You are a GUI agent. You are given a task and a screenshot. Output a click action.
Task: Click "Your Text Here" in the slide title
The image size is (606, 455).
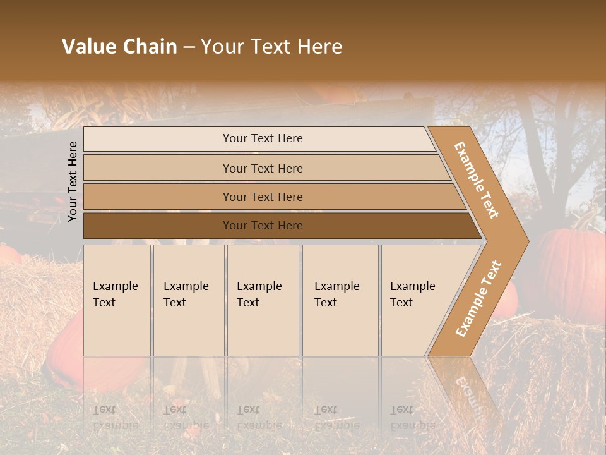click(271, 47)
